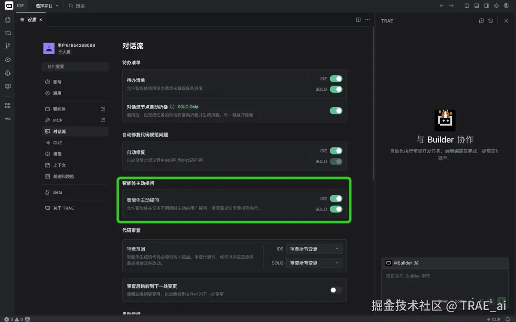Toggle 对话流节点自动折叠 switch
Screen dimensions: 516x322
pyautogui.click(x=336, y=111)
